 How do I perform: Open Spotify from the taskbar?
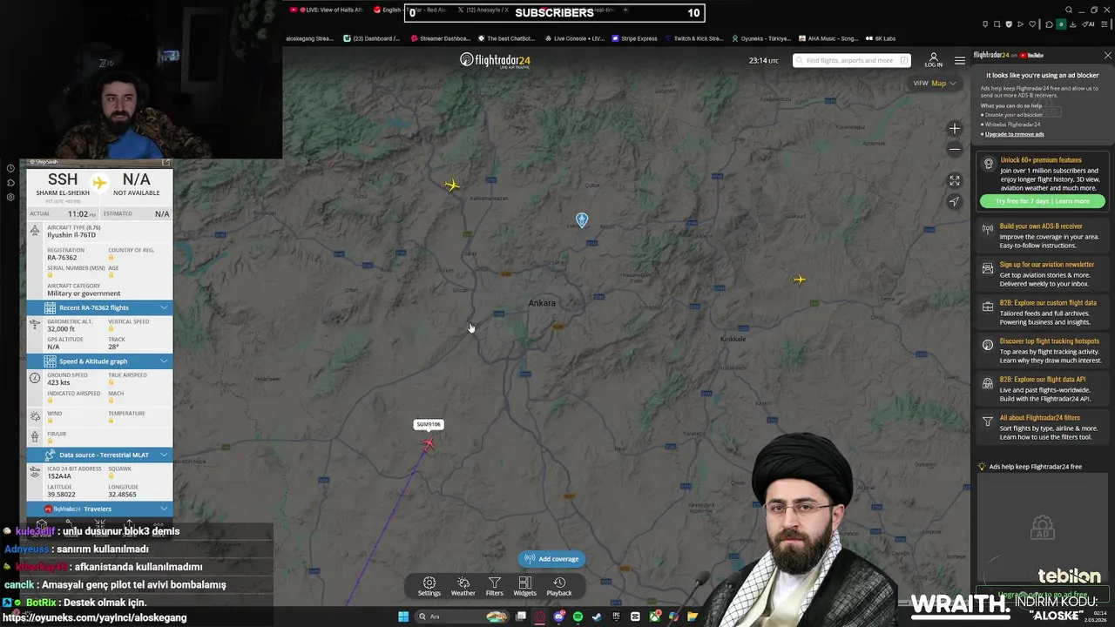[578, 617]
